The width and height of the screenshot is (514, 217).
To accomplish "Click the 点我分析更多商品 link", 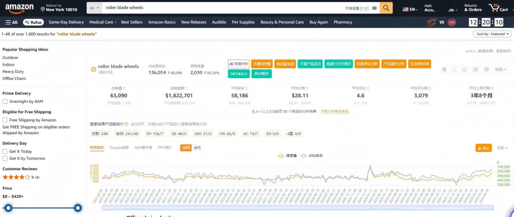I will [335, 111].
